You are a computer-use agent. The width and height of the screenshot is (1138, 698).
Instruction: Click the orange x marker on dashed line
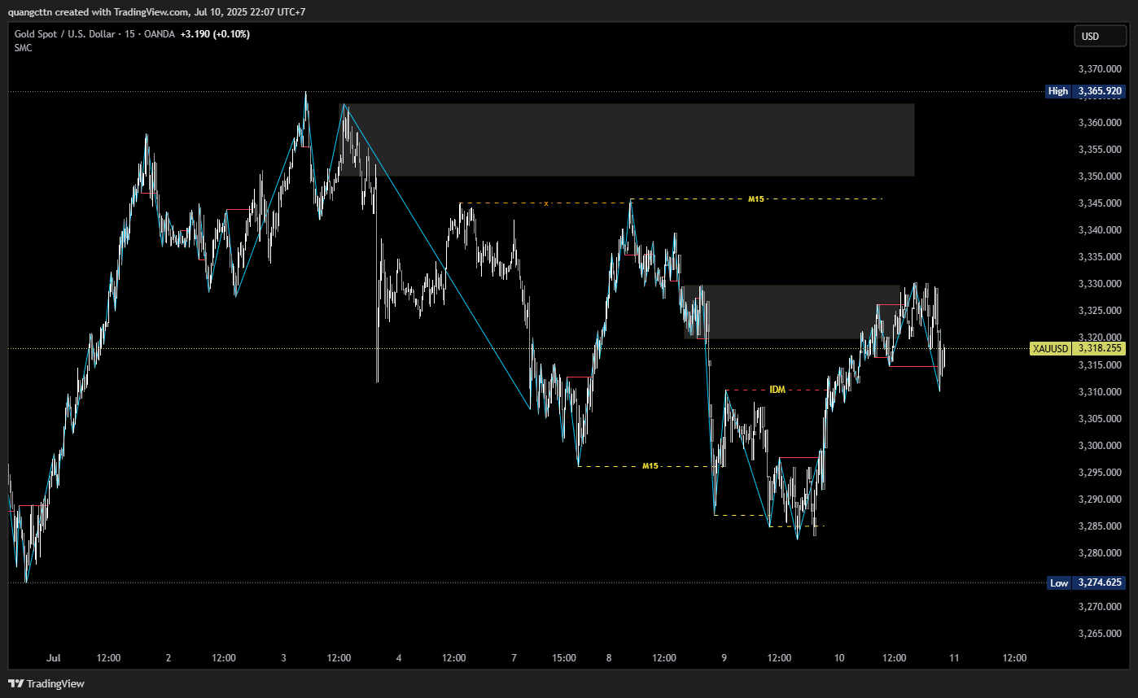point(546,203)
